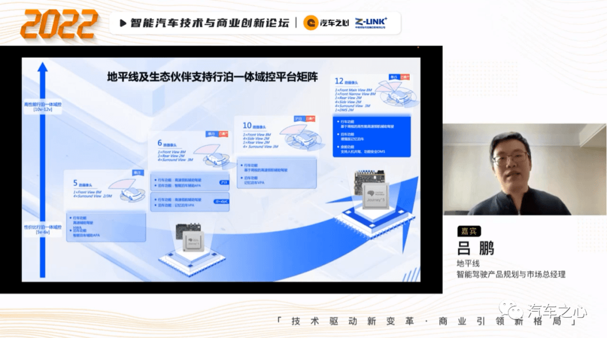607x338 pixels.
Task: Click the car illustration in the 12-camera card
Action: pyautogui.click(x=397, y=93)
